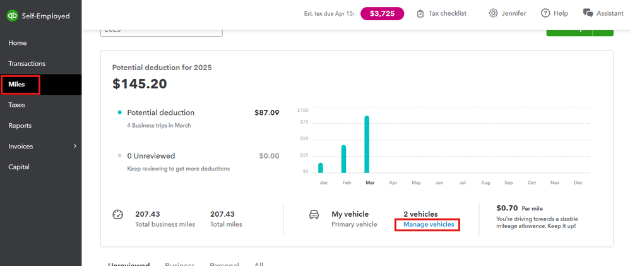Click the teal dot beside Potential deduction
The height and width of the screenshot is (266, 630).
coord(119,112)
